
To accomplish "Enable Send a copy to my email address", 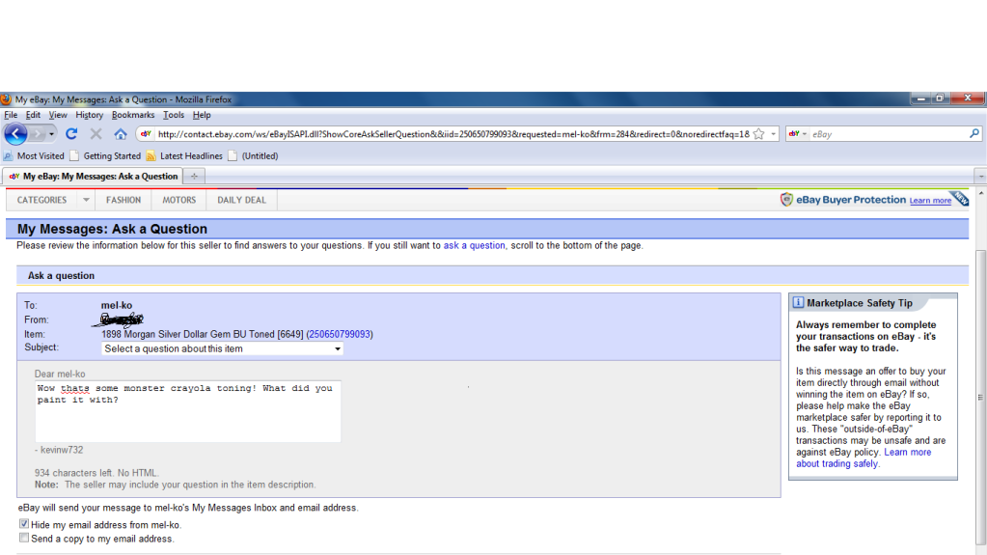I will tap(24, 538).
